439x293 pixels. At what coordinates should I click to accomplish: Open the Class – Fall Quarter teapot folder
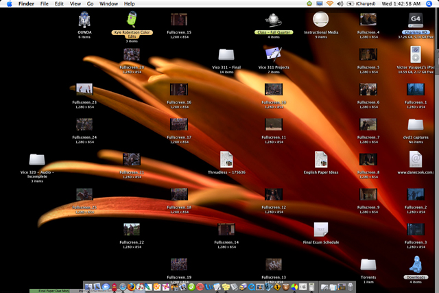click(274, 19)
